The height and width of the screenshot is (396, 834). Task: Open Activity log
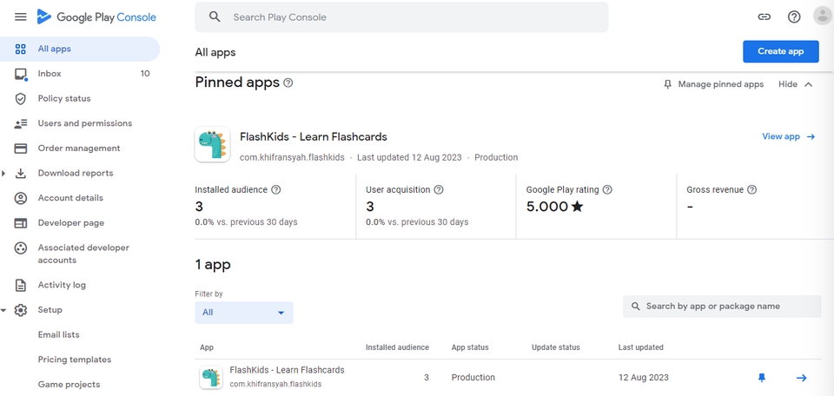(80, 286)
